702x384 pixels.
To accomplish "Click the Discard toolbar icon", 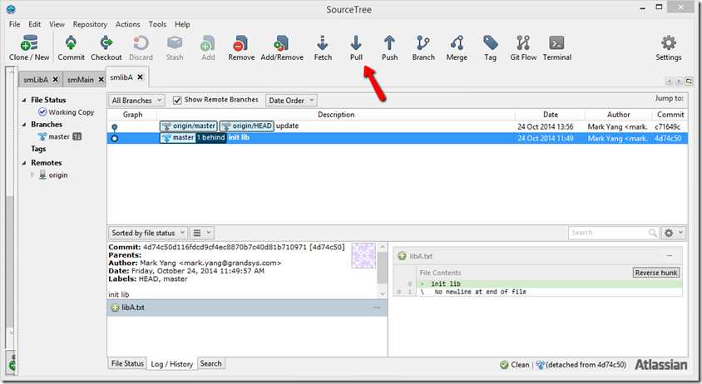I will coord(141,48).
